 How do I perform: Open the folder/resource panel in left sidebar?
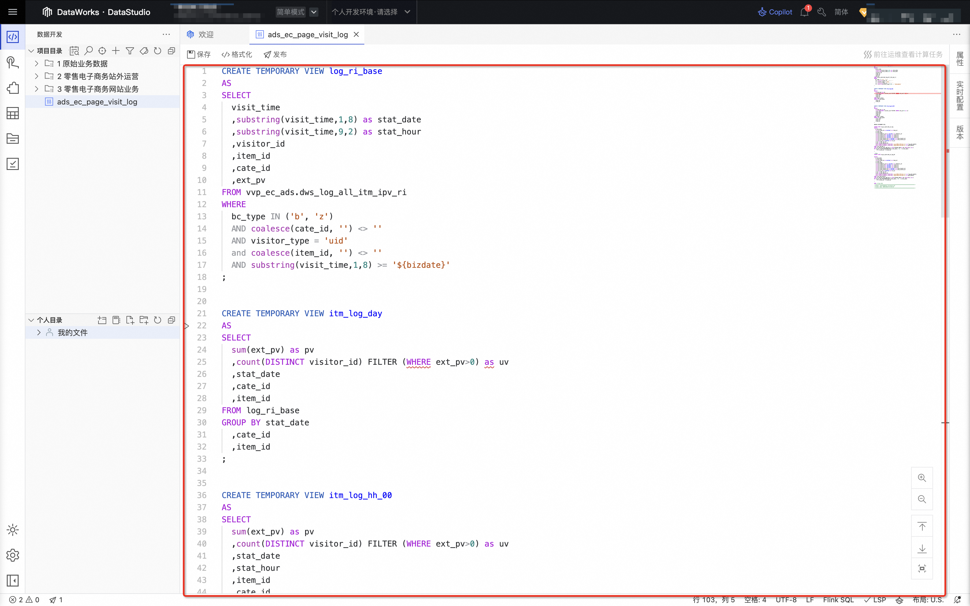[x=13, y=139]
